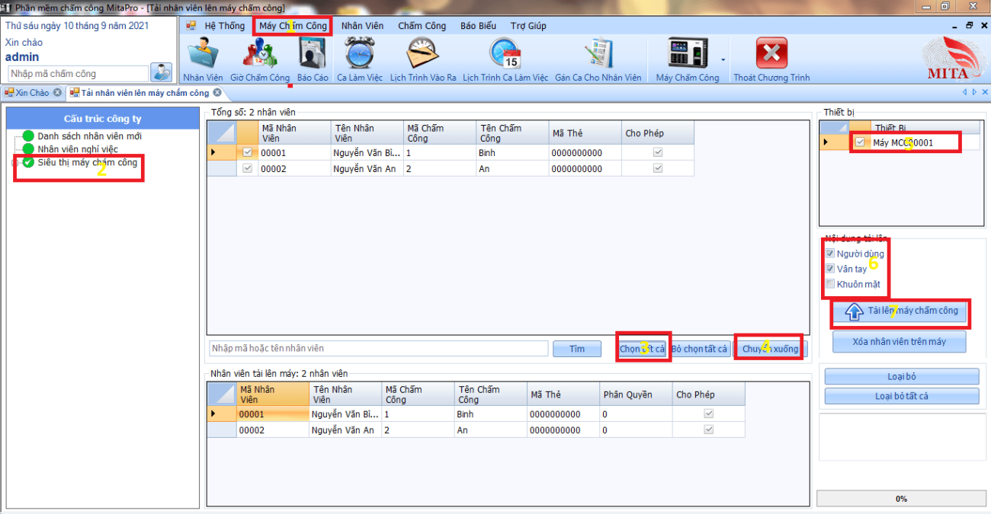Click Xóa nhân viên trên máy button
This screenshot has height=514, width=991.
(x=900, y=342)
